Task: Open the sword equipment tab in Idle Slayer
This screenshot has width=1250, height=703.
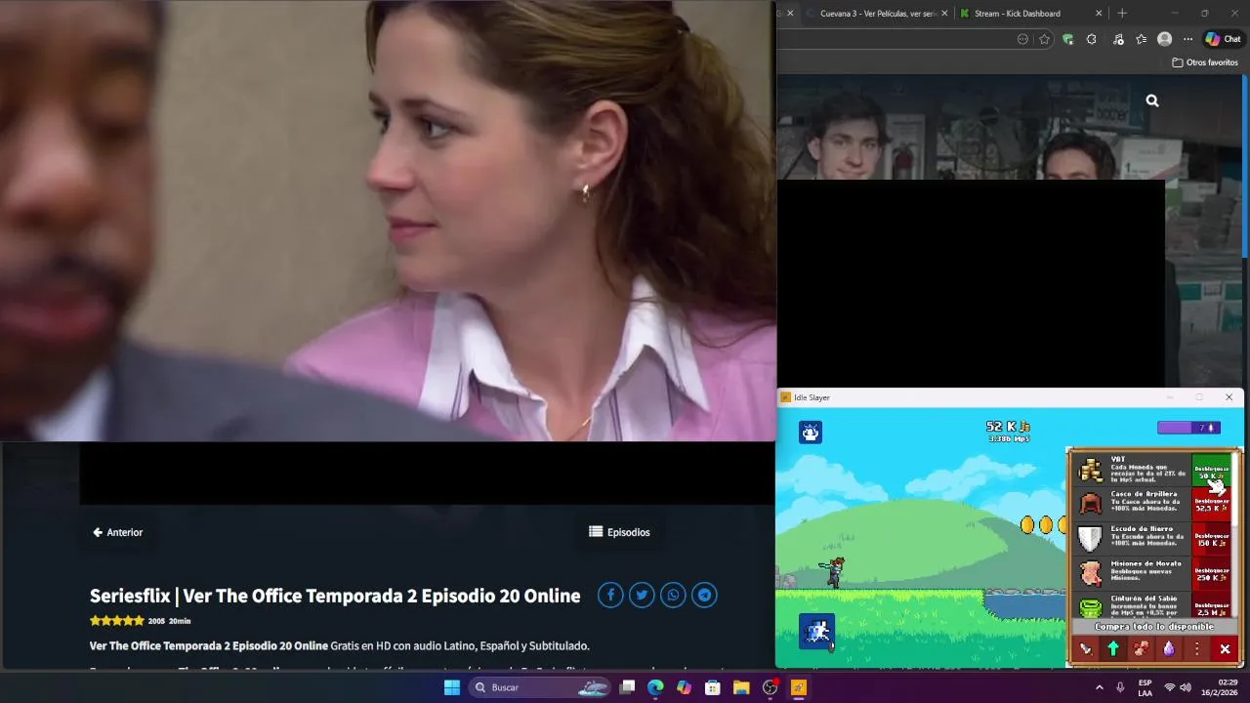Action: [1085, 648]
